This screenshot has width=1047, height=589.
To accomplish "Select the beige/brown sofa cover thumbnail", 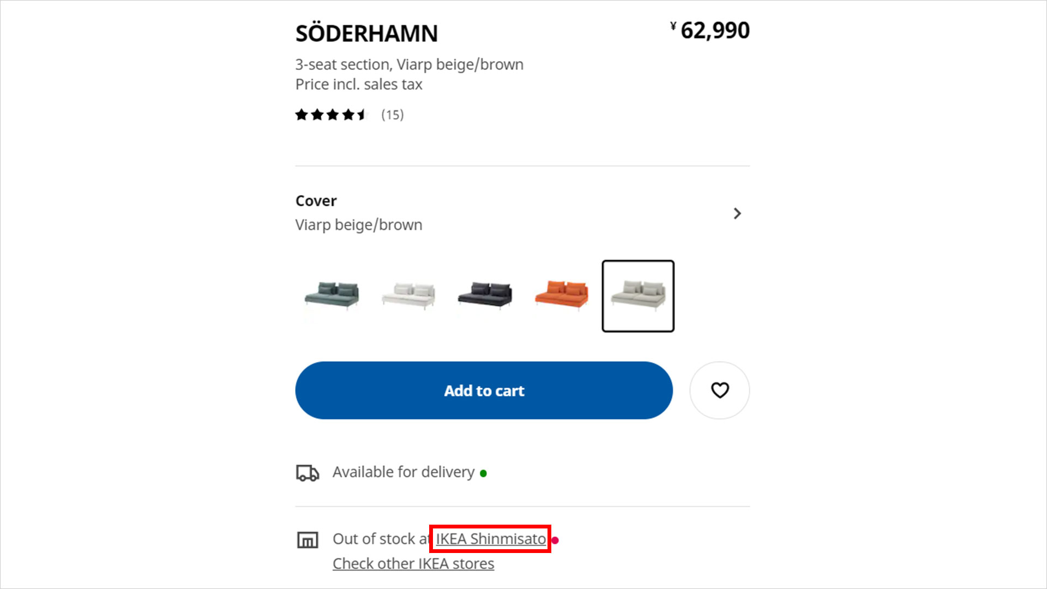I will pos(638,296).
